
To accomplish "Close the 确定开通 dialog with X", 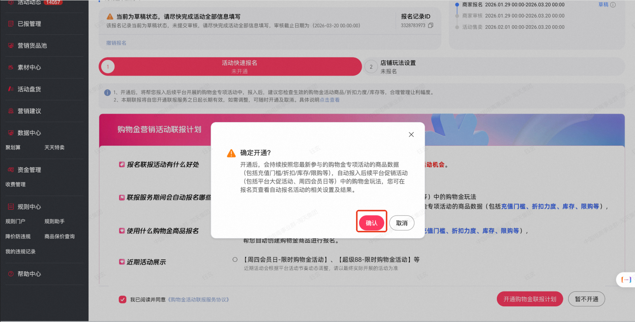I will click(x=411, y=134).
